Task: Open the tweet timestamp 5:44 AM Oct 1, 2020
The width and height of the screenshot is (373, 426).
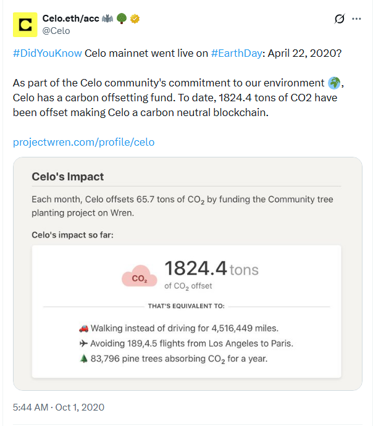Action: pos(59,407)
